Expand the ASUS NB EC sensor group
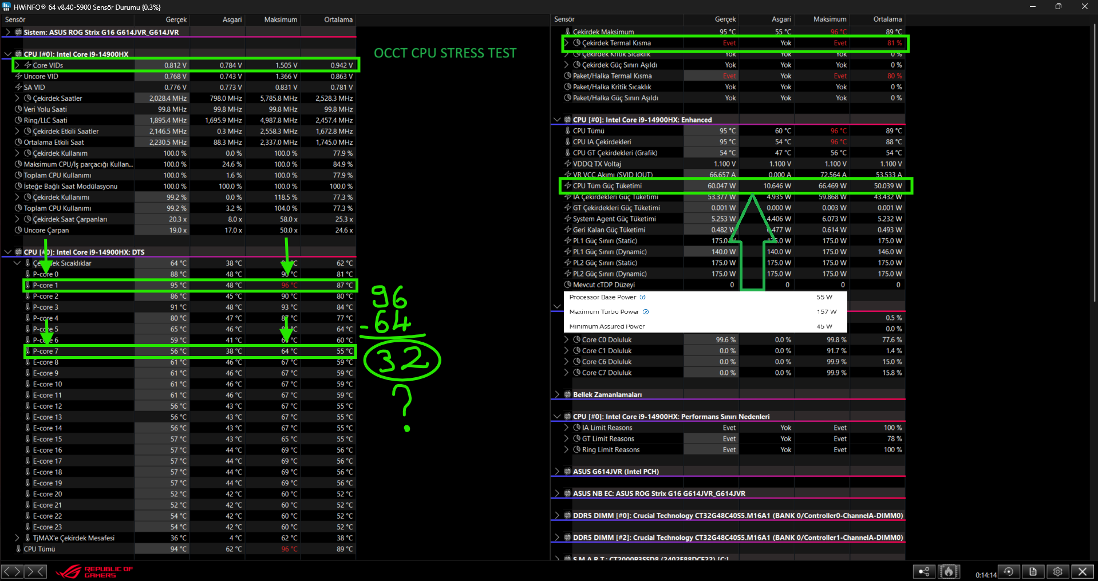This screenshot has height=581, width=1098. [557, 494]
